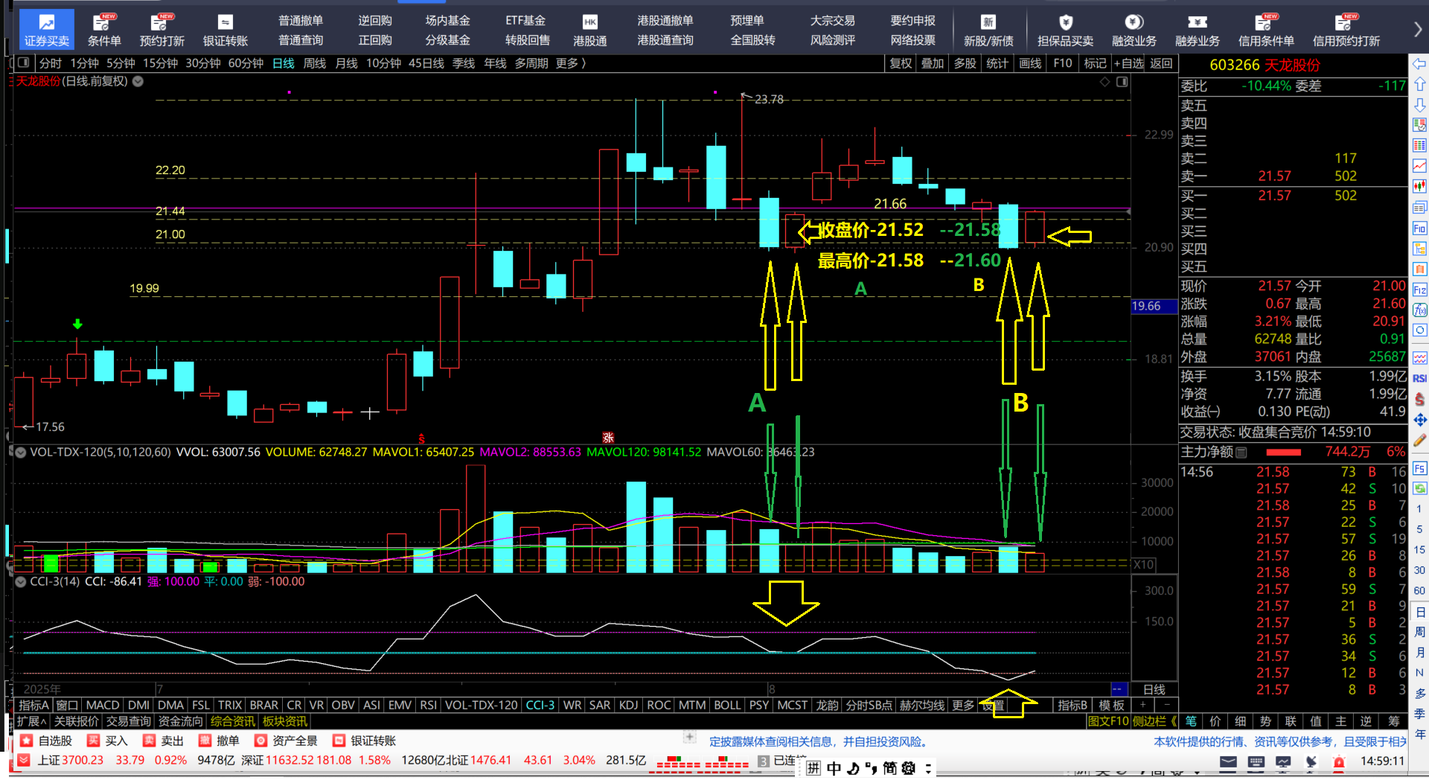Switch to the 分时 tab
Viewport: 1429px width, 783px height.
(x=51, y=63)
